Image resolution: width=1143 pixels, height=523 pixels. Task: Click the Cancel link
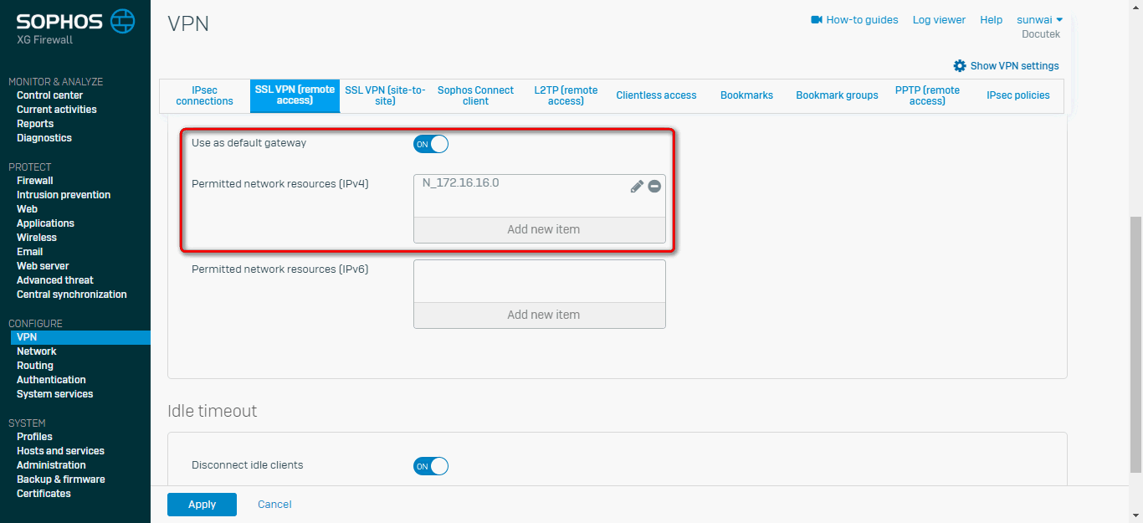click(274, 505)
